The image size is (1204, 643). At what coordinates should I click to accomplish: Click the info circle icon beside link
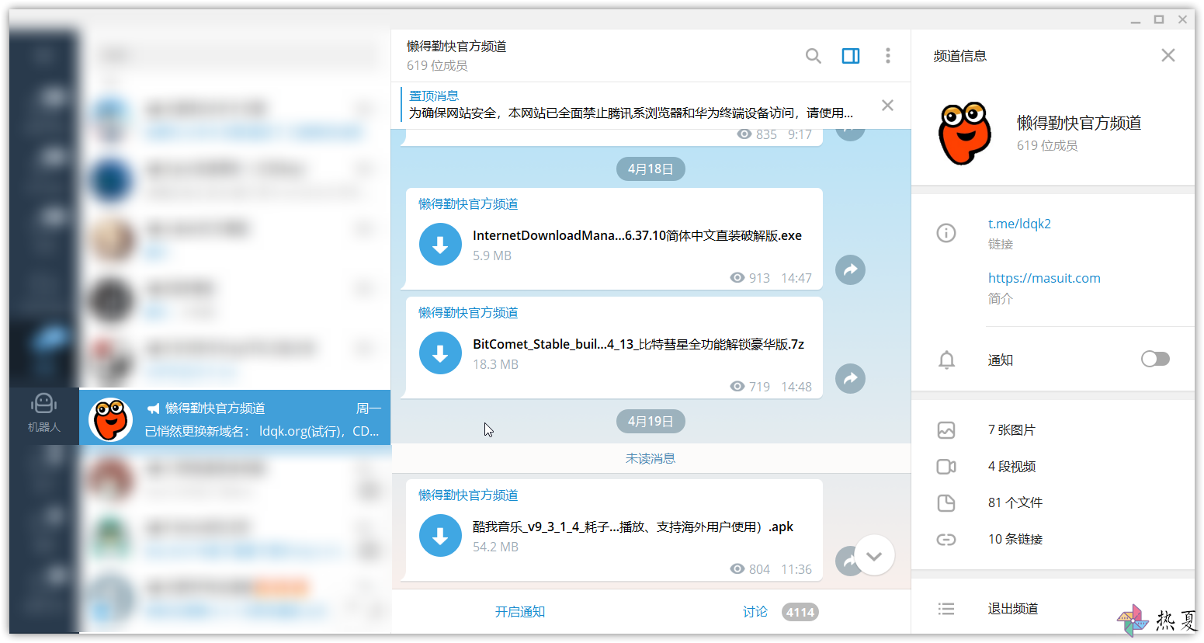pyautogui.click(x=946, y=232)
